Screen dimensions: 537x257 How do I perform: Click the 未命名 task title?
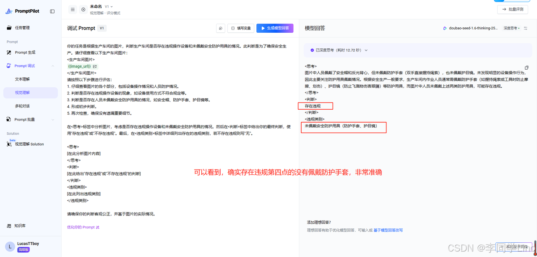click(x=96, y=7)
